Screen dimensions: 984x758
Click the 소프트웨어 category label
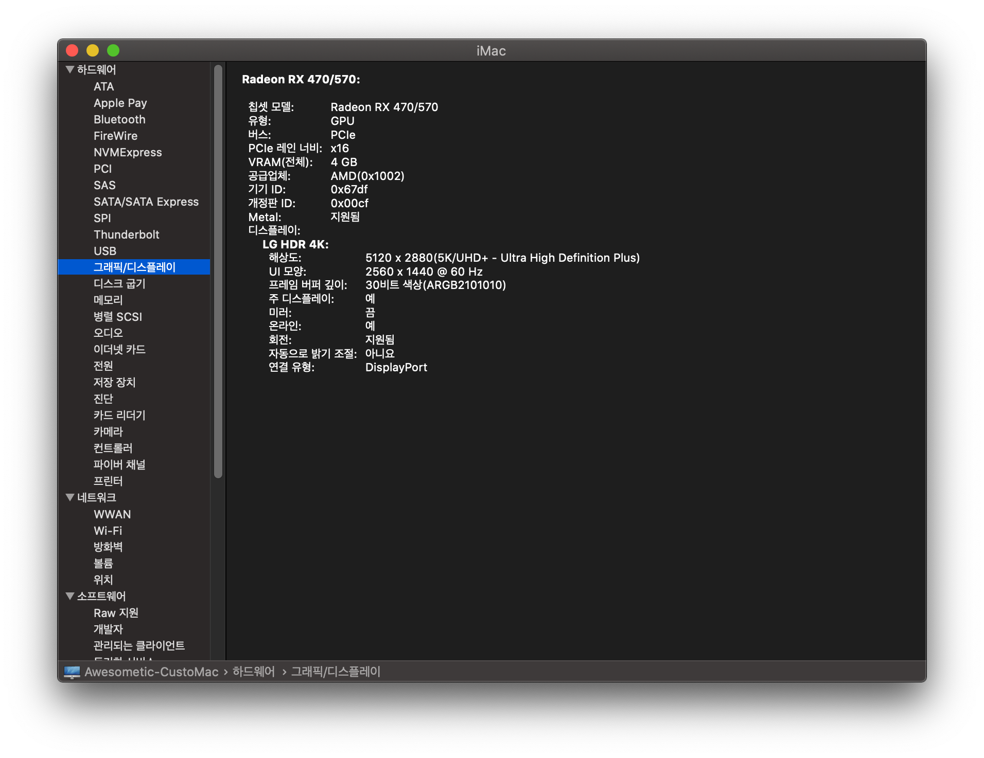coord(101,596)
